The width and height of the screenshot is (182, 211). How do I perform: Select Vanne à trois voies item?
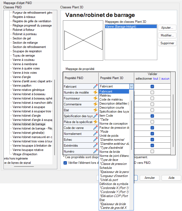(x=24, y=73)
